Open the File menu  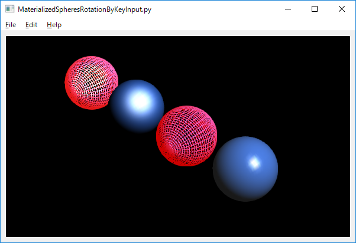[11, 25]
